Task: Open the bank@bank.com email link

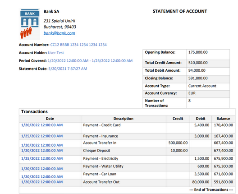Action: [59, 33]
